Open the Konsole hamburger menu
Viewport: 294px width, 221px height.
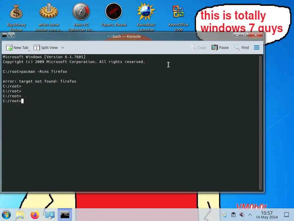(257, 47)
